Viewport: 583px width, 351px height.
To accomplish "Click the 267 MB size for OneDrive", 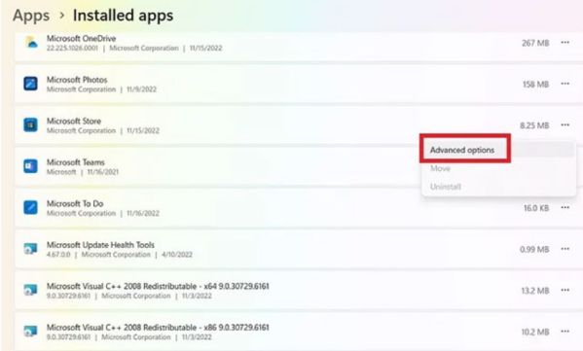I will point(535,43).
